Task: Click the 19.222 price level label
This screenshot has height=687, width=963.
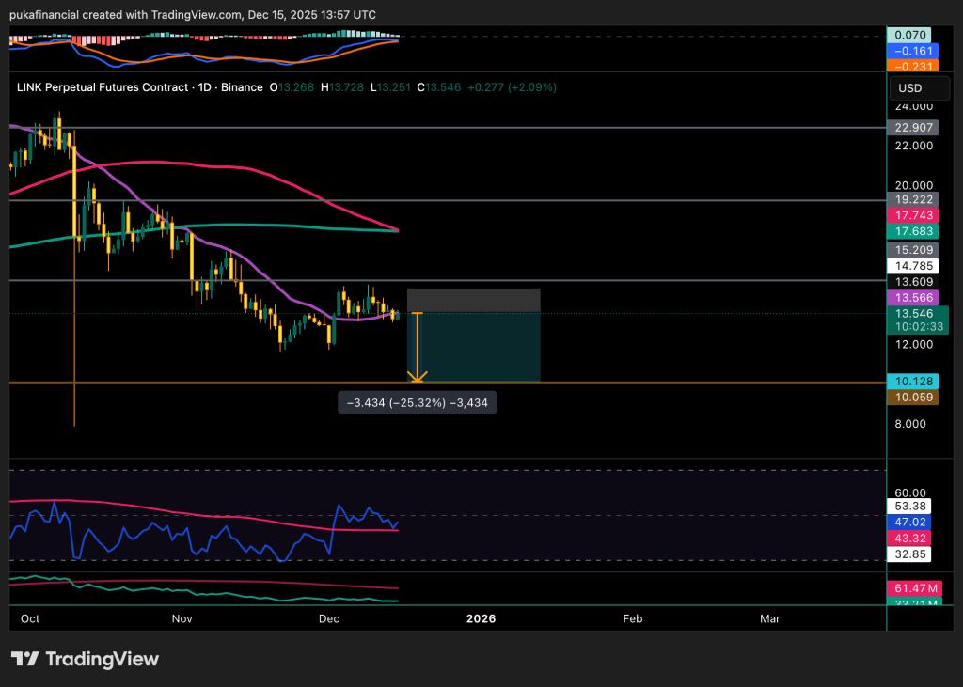Action: point(914,200)
